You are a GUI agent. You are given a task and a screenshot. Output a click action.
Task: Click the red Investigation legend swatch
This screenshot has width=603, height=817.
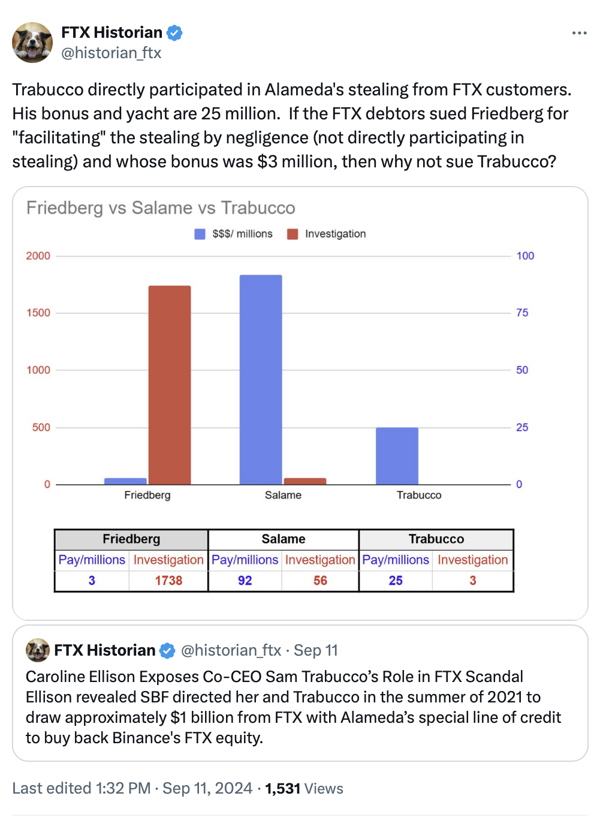tap(293, 234)
